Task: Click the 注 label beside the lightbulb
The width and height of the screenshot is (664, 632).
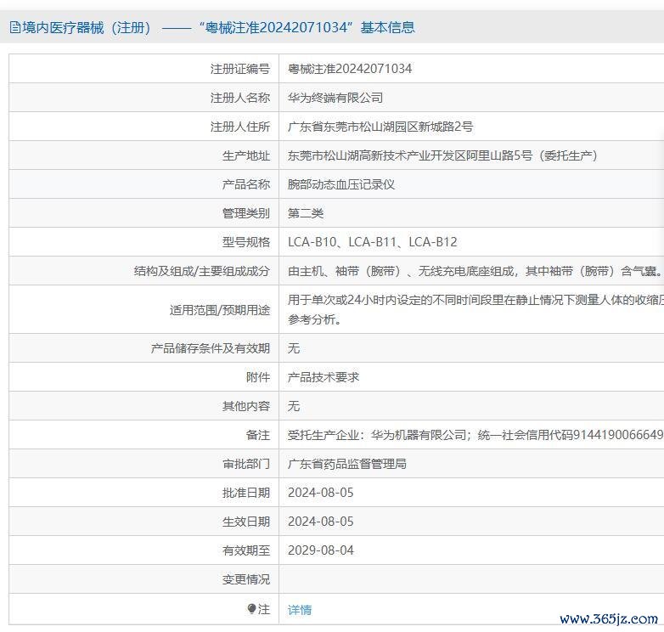Action: coord(264,609)
